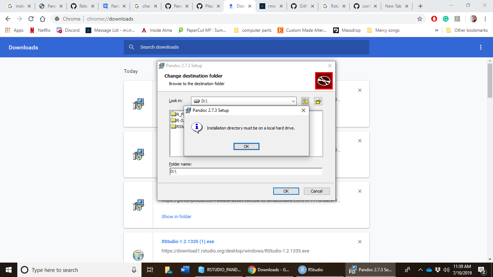
Task: Click the Chrome home button
Action: [43, 19]
